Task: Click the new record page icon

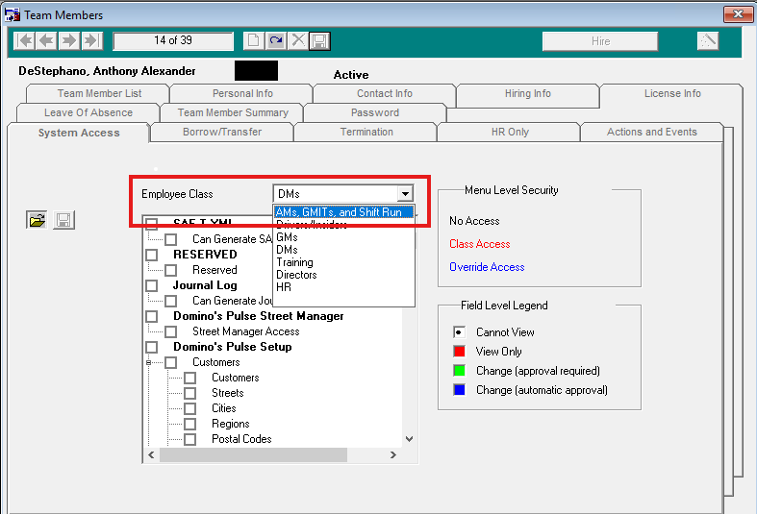Action: [254, 40]
